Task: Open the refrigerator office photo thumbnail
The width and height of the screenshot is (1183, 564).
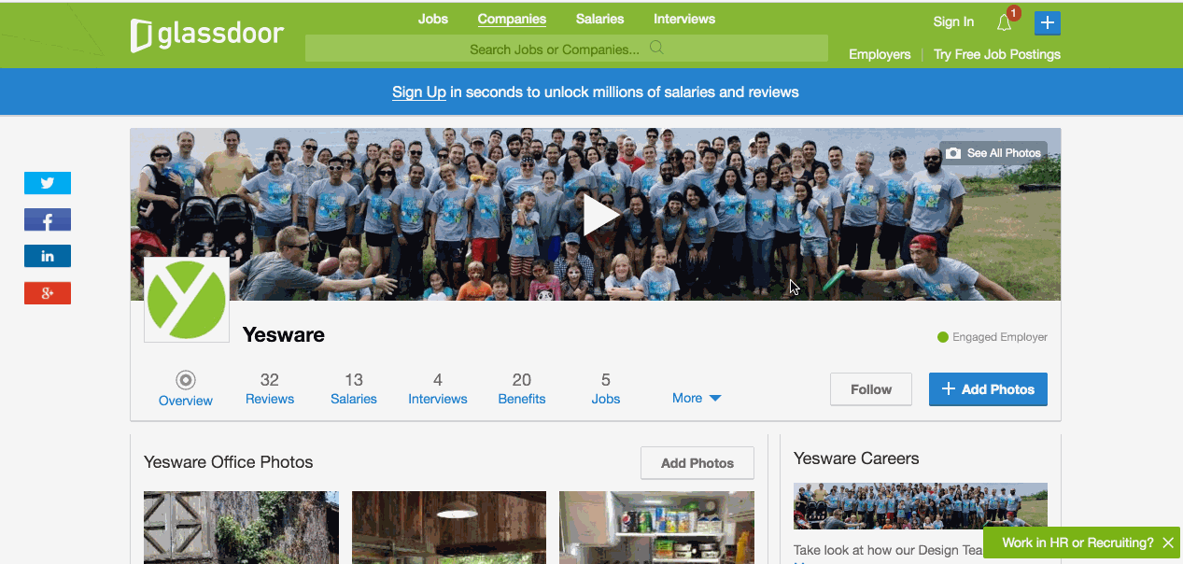Action: (x=656, y=528)
